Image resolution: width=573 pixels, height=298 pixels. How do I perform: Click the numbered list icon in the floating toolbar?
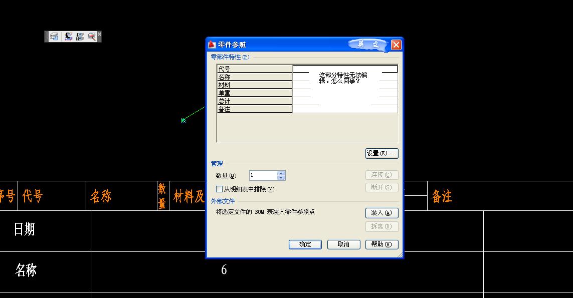[80, 37]
